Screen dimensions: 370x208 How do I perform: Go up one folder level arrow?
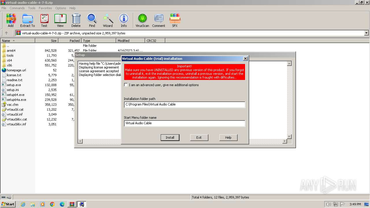pyautogui.click(x=6, y=33)
